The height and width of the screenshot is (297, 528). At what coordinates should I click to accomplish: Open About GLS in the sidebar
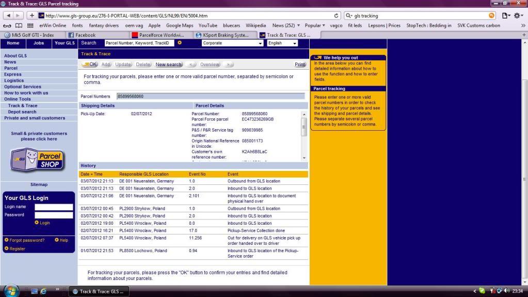(15, 56)
